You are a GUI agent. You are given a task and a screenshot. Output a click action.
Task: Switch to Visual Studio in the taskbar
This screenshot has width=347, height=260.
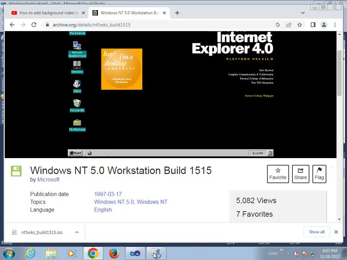coord(135,253)
